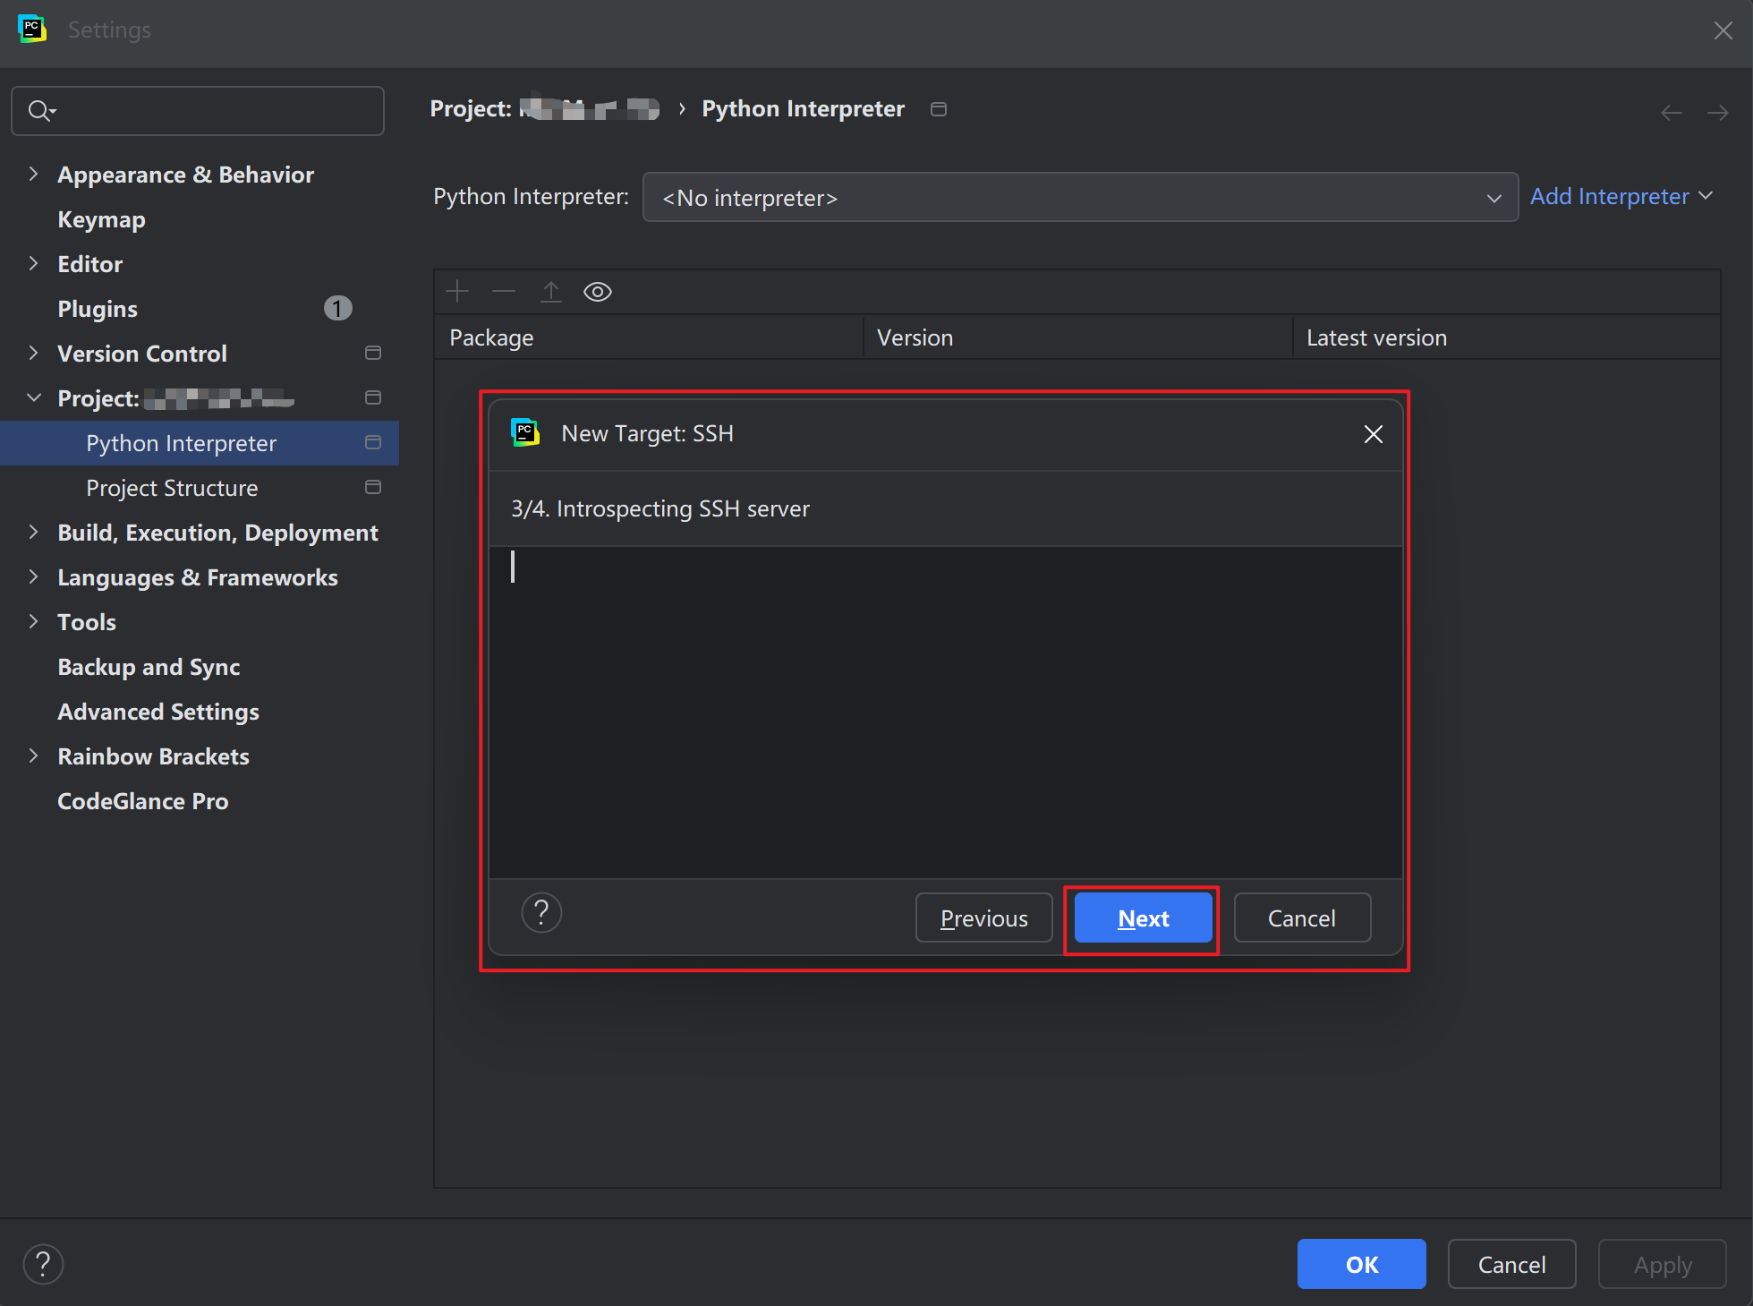Click the search magnifier icon in settings
The width and height of the screenshot is (1753, 1306).
[41, 111]
